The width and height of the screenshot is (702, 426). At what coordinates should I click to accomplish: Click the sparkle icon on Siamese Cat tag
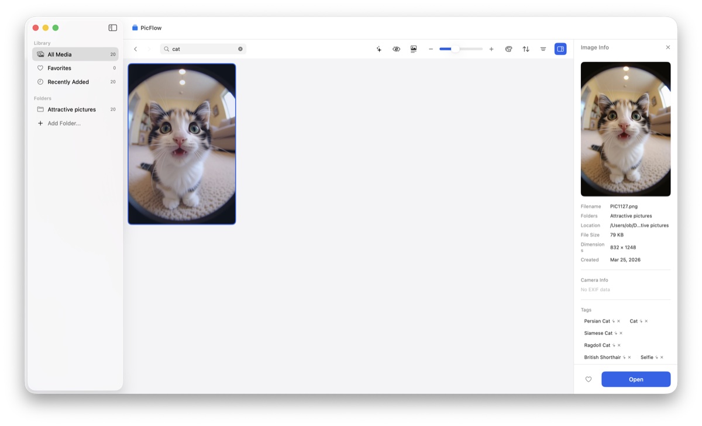pyautogui.click(x=615, y=333)
